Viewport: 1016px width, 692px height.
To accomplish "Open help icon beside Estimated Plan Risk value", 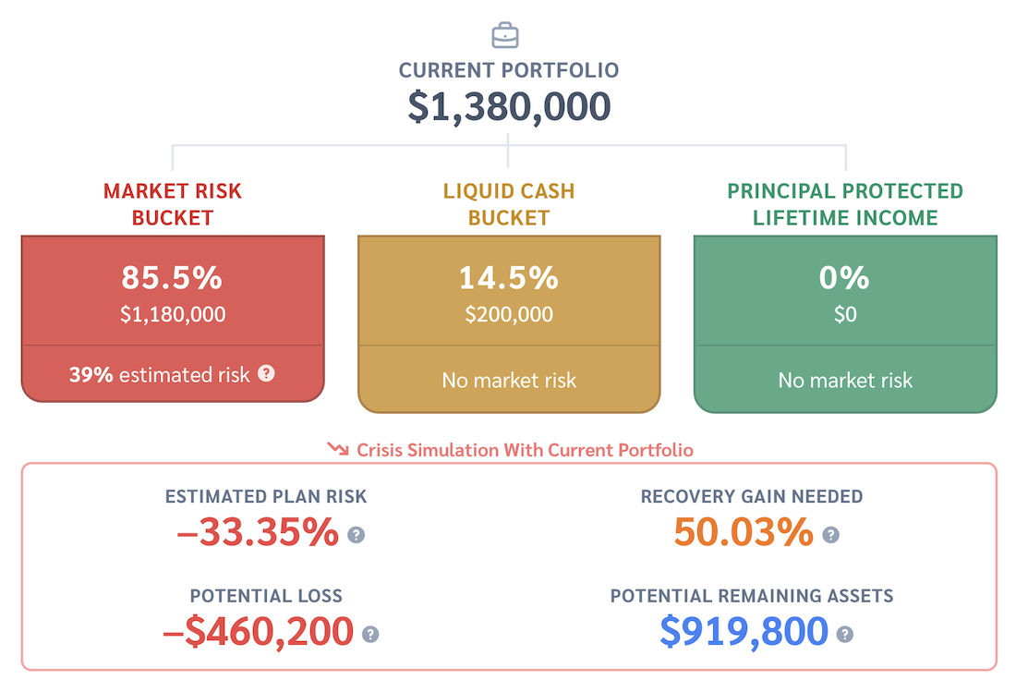I will [x=356, y=534].
